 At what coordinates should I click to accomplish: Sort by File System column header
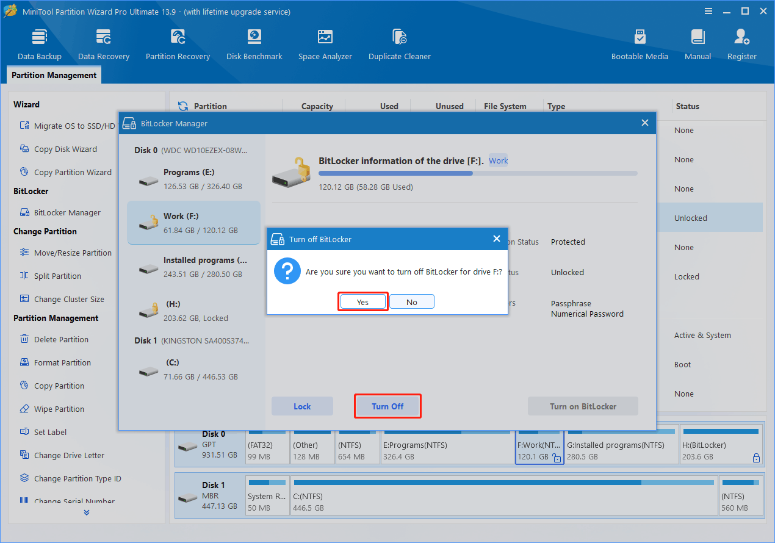[505, 106]
